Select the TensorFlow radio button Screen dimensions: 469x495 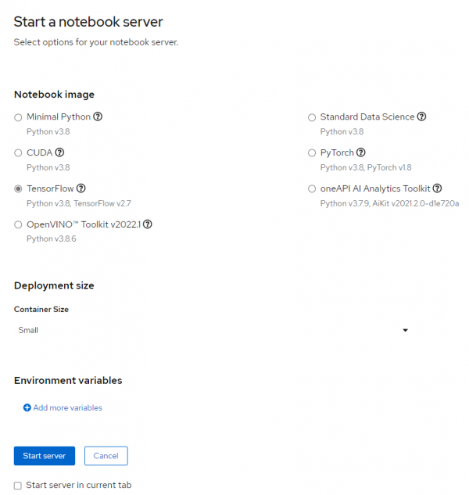coord(19,188)
